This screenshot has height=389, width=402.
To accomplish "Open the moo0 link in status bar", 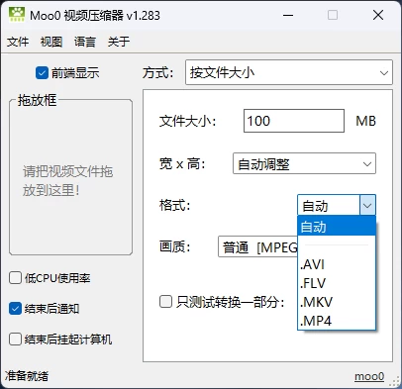I will (369, 376).
